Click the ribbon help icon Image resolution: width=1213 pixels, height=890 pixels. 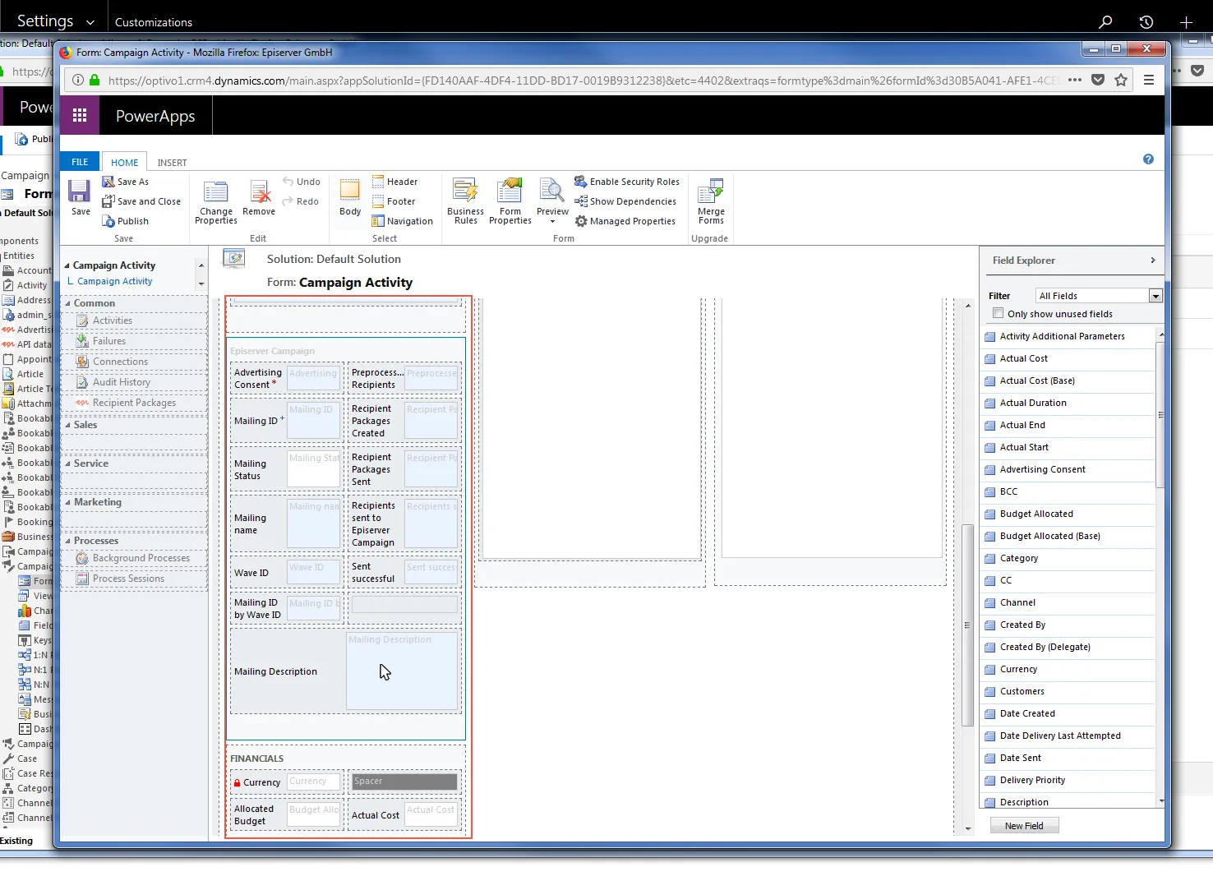pyautogui.click(x=1148, y=159)
